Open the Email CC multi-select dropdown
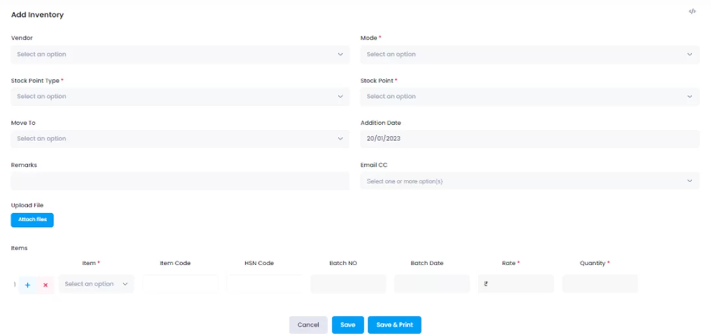Viewport: 711px width, 336px height. [x=530, y=181]
